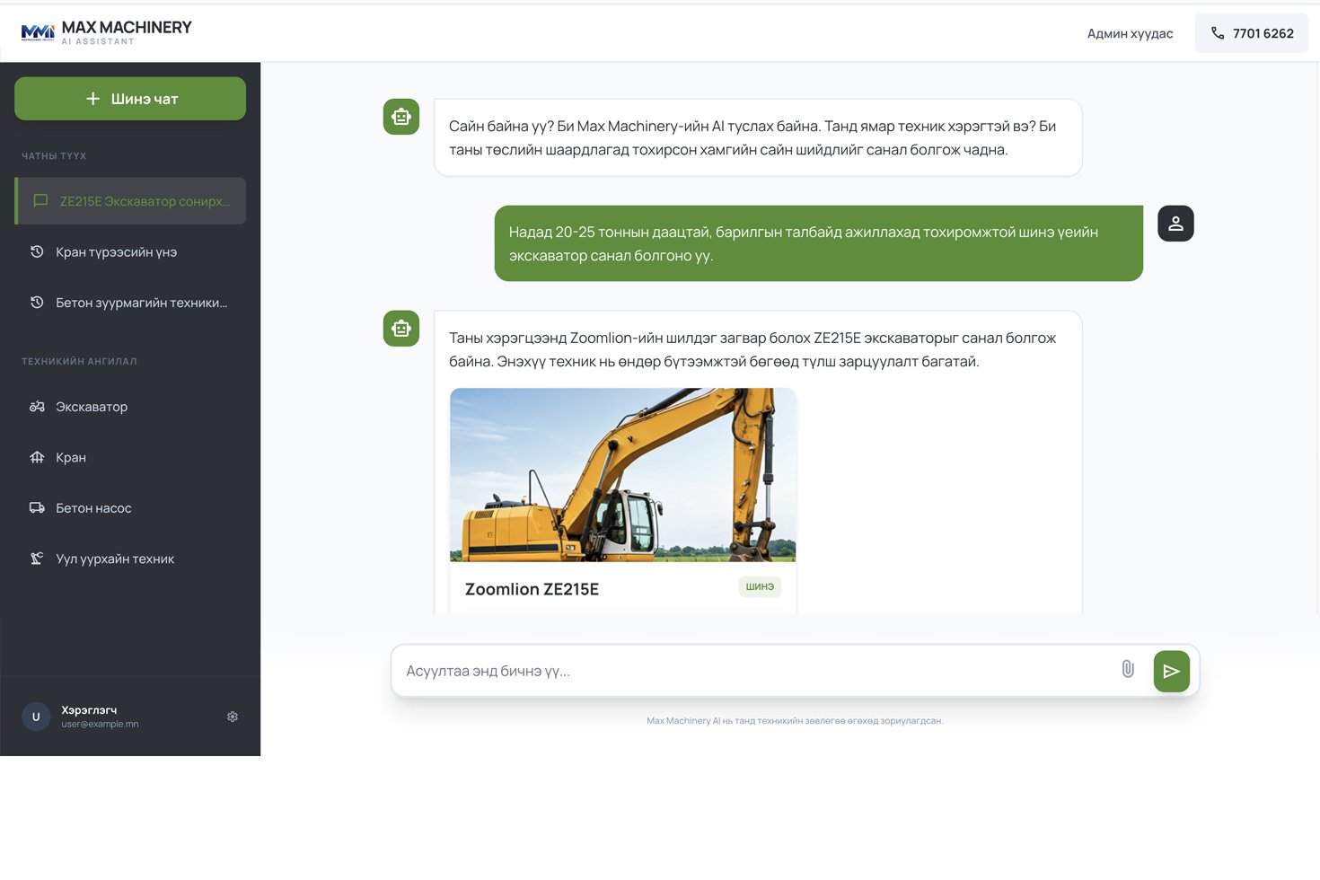Click the ЧАТНЫ ТҮҮХ section heading
Image resolution: width=1320 pixels, height=880 pixels.
[54, 156]
